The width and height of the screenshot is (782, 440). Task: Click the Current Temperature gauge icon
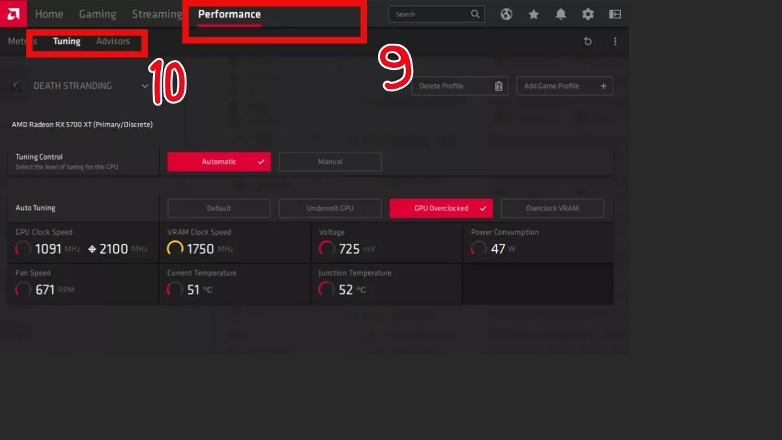[x=175, y=289]
